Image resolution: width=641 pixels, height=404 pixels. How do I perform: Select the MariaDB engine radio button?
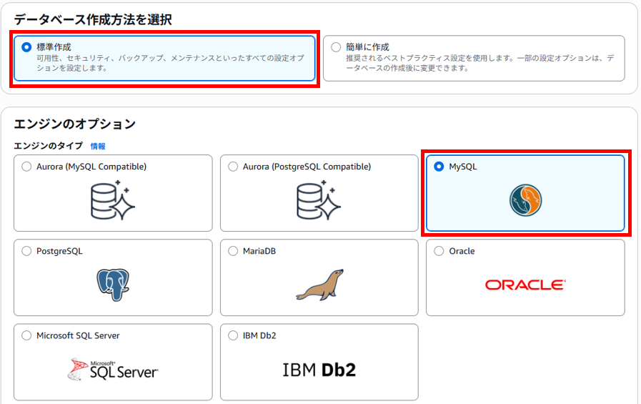(x=233, y=251)
